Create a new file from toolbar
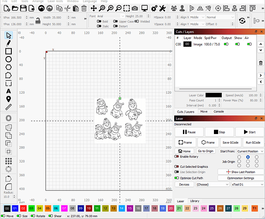The width and height of the screenshot is (265, 219). (7, 8)
